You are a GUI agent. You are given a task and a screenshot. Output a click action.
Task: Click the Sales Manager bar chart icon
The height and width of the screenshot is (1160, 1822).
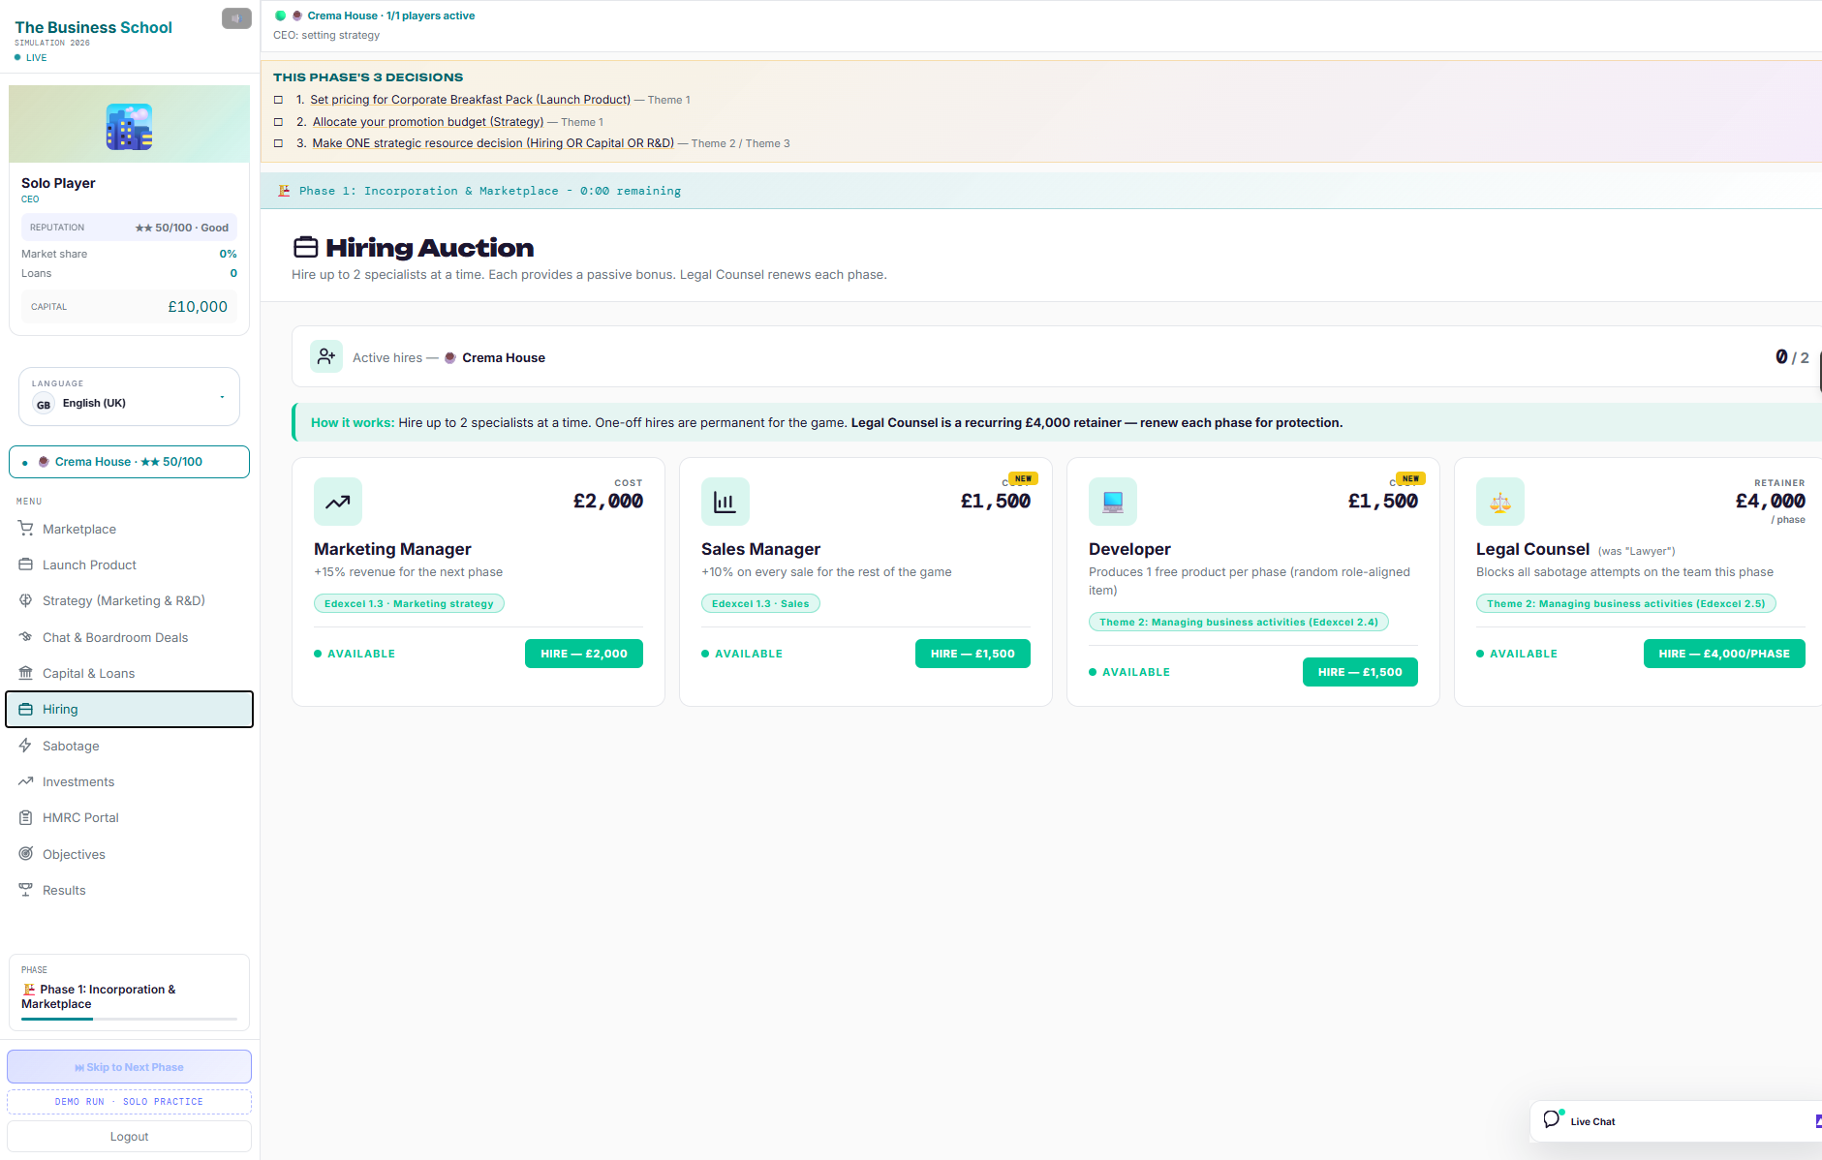(x=726, y=502)
